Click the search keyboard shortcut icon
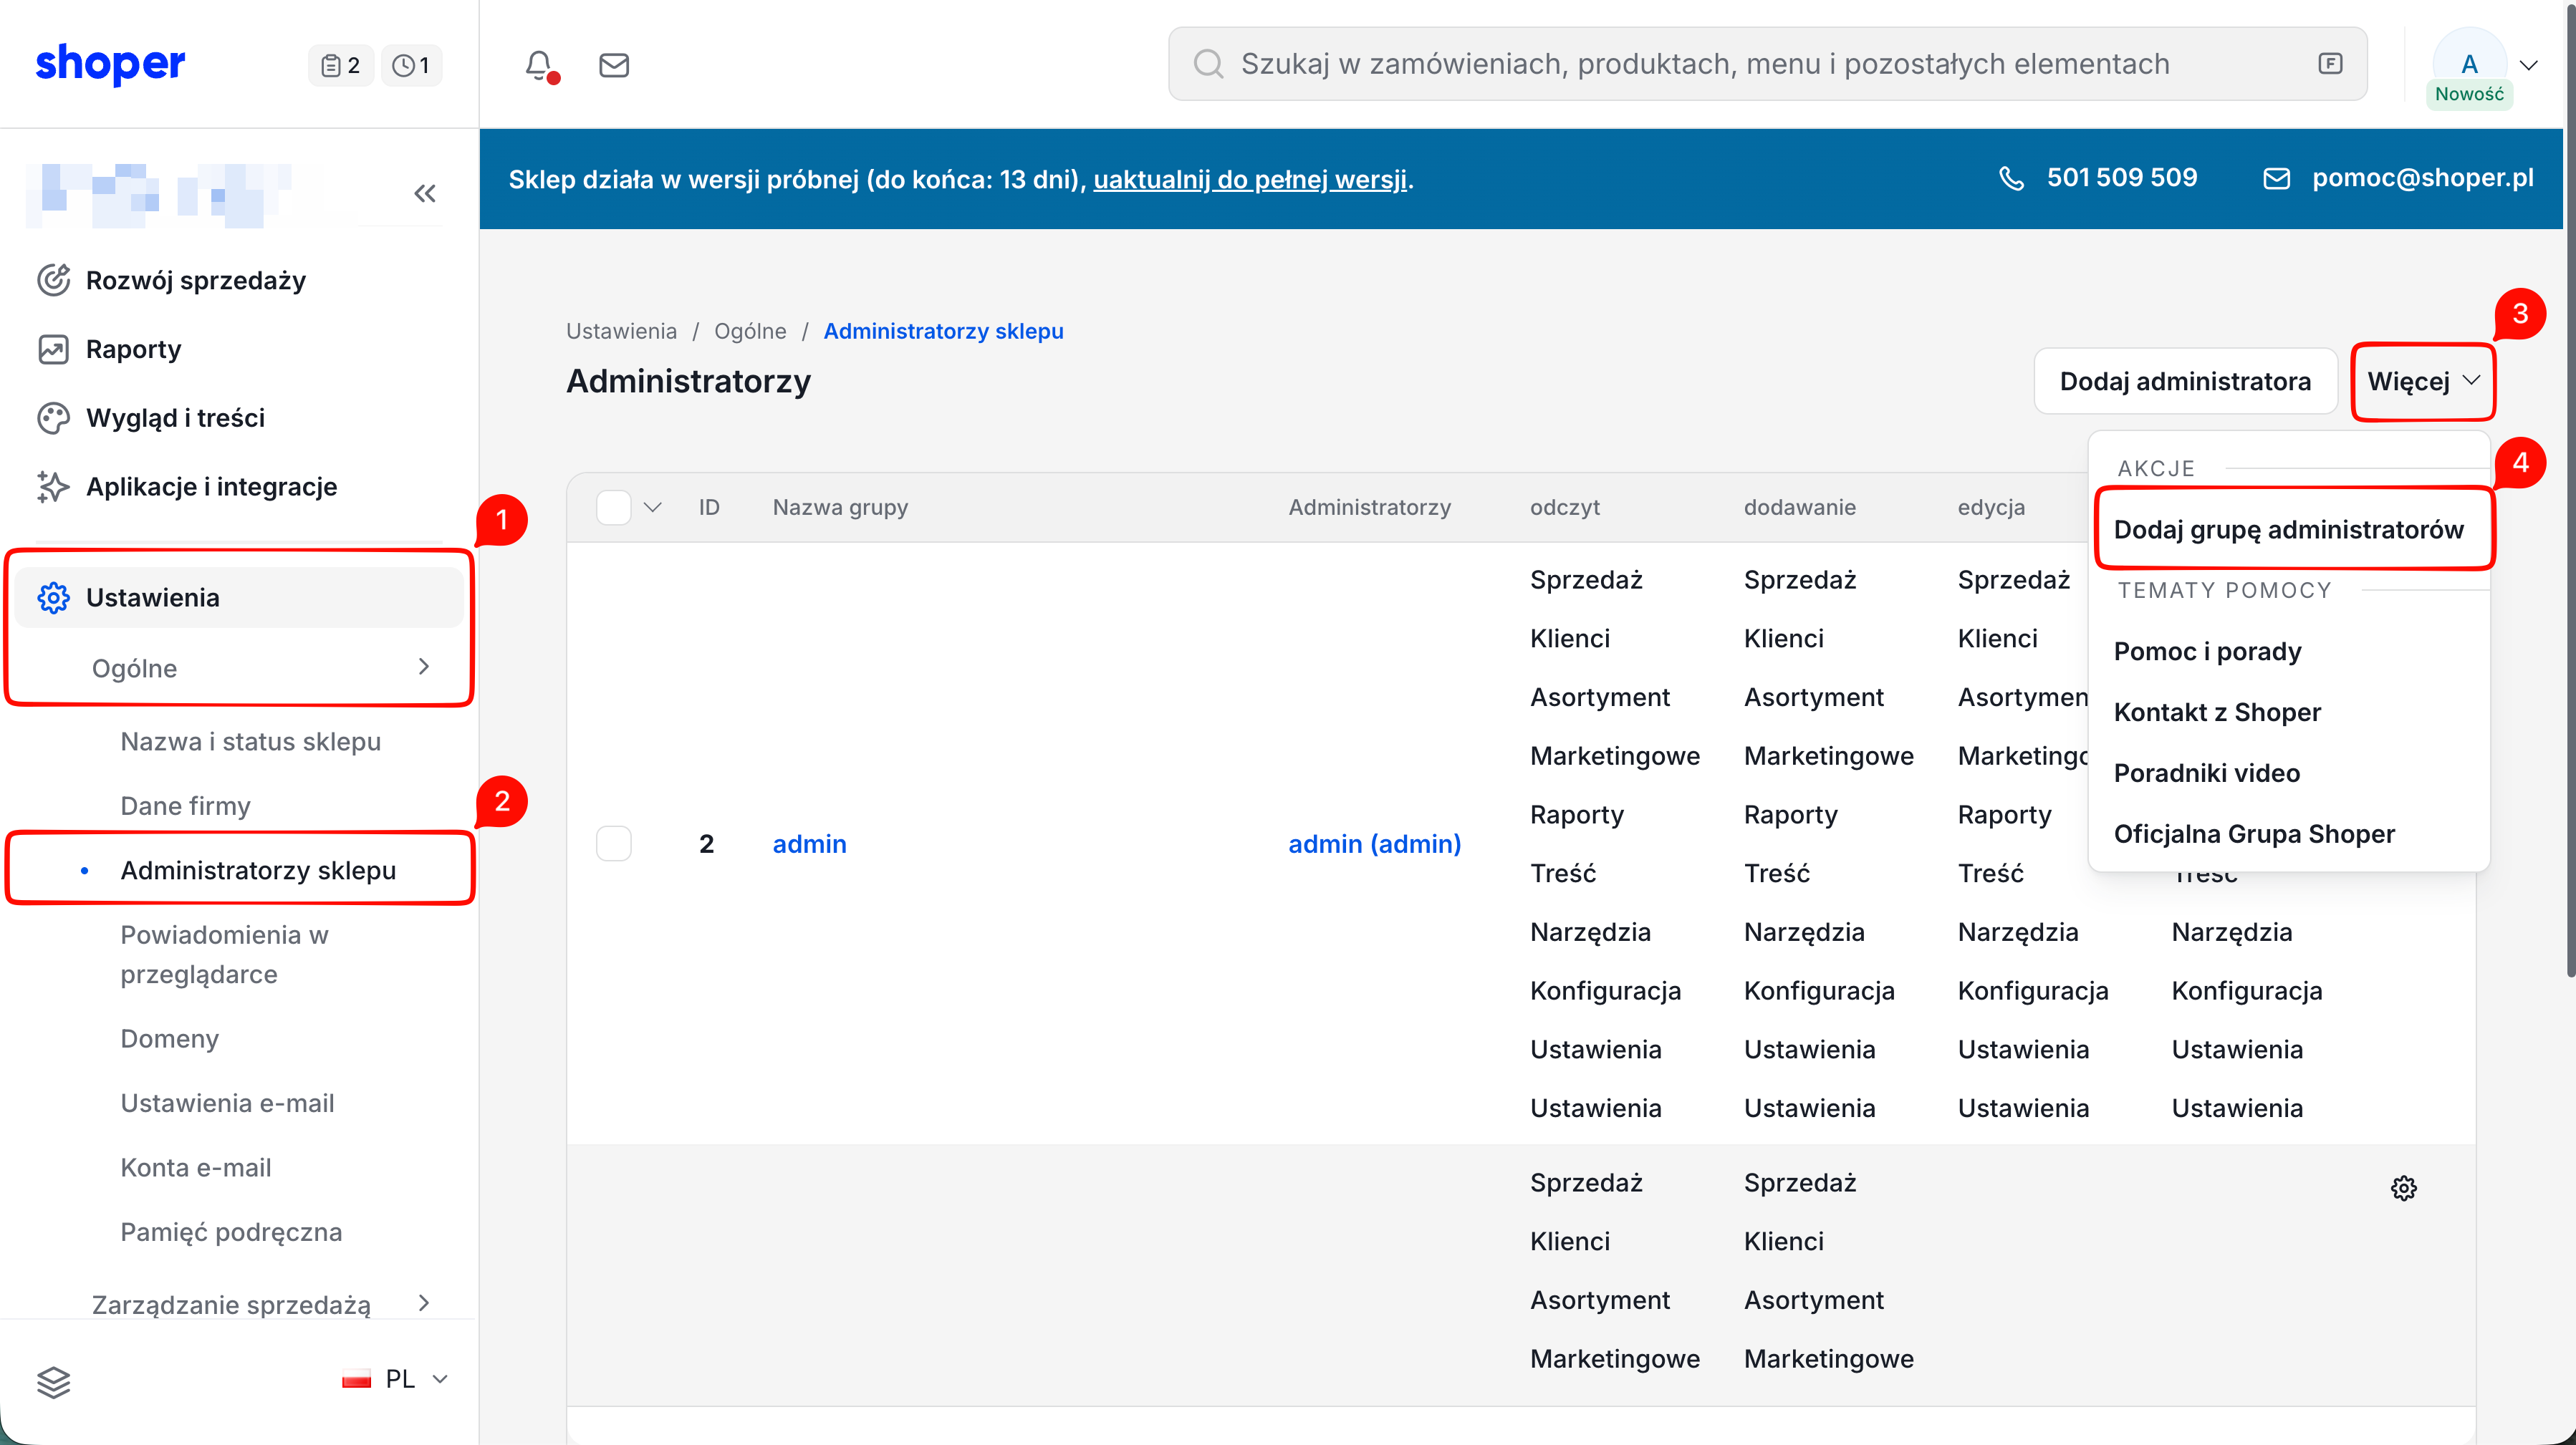This screenshot has height=1445, width=2576. pos(2330,64)
